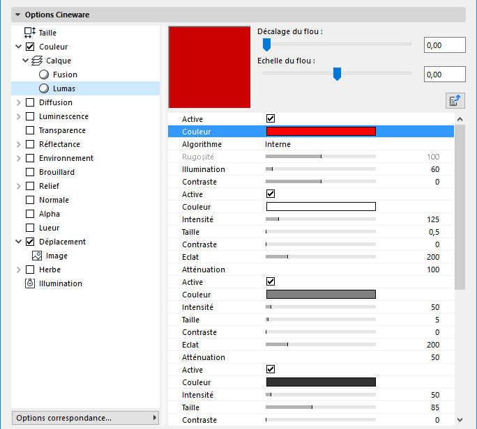Image resolution: width=477 pixels, height=429 pixels.
Task: Click the red Couleur swatch
Action: [321, 131]
